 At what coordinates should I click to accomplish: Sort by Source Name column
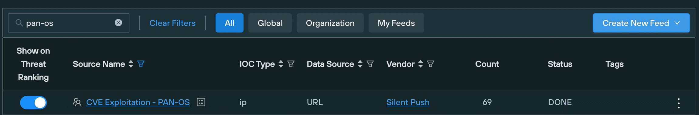[x=131, y=64]
